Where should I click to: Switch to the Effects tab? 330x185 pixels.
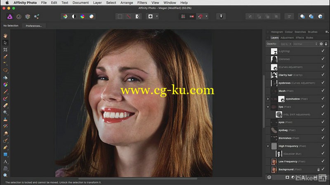300,38
